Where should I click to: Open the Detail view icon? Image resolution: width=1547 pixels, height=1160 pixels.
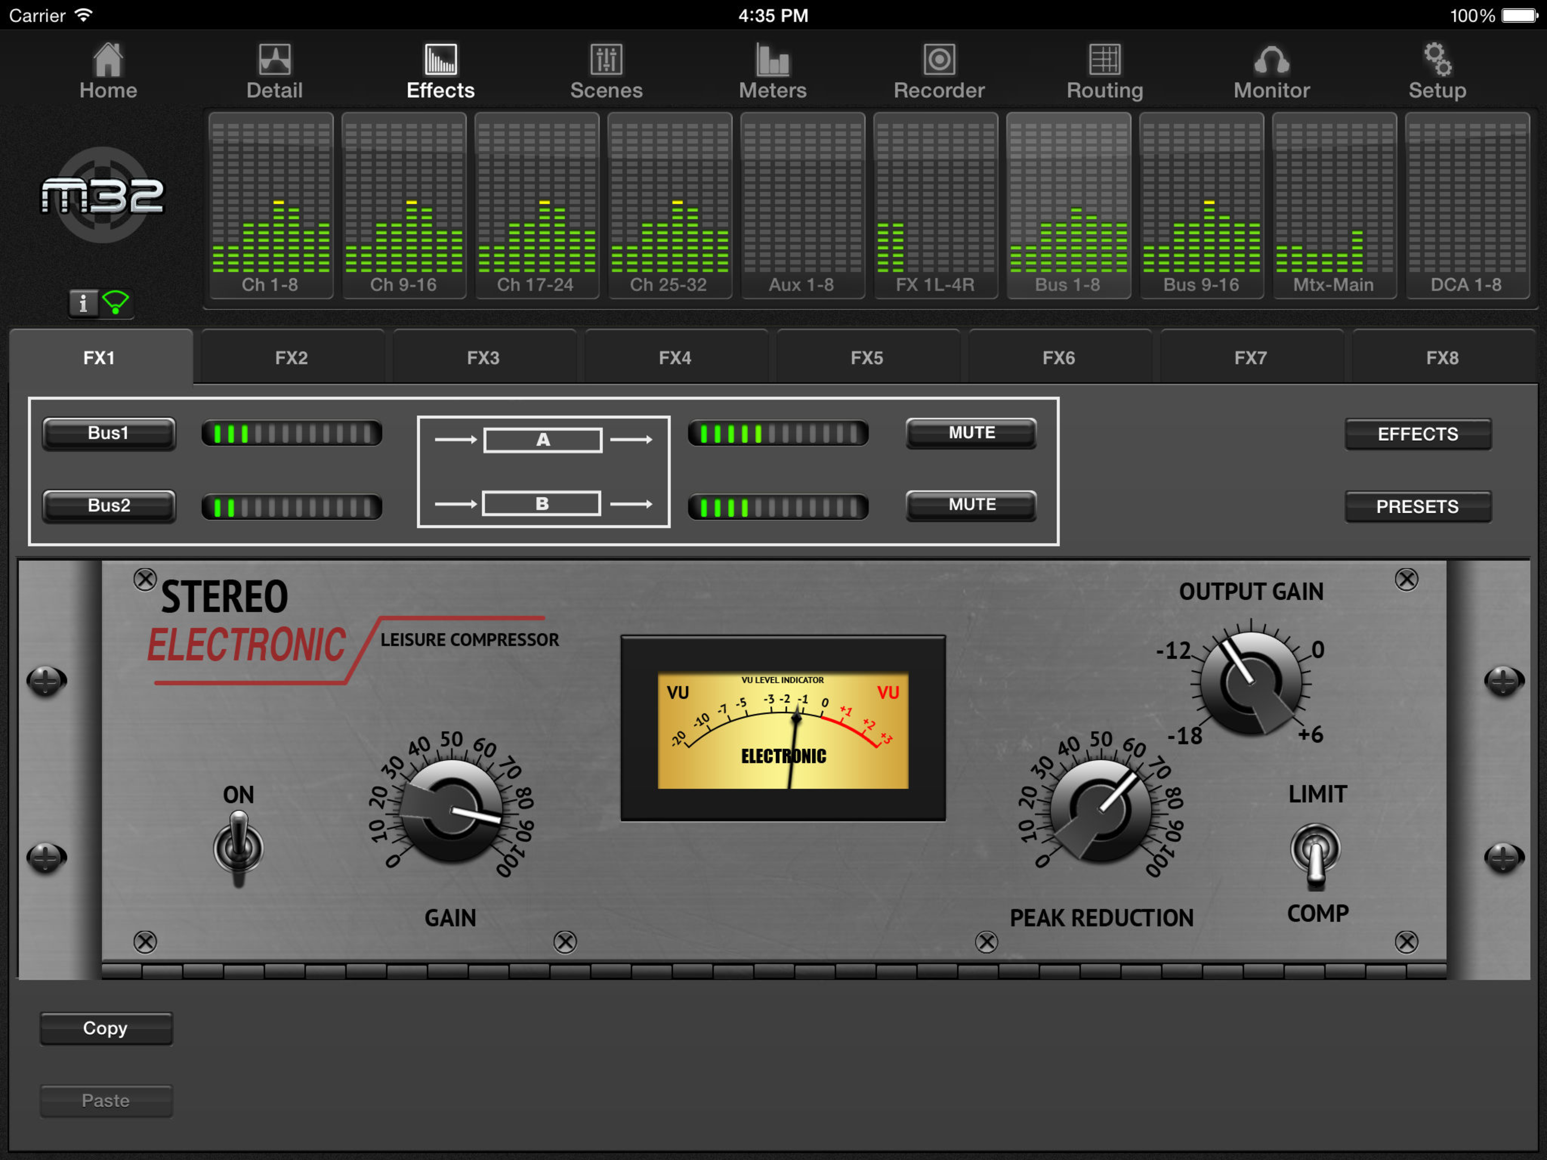[x=274, y=61]
